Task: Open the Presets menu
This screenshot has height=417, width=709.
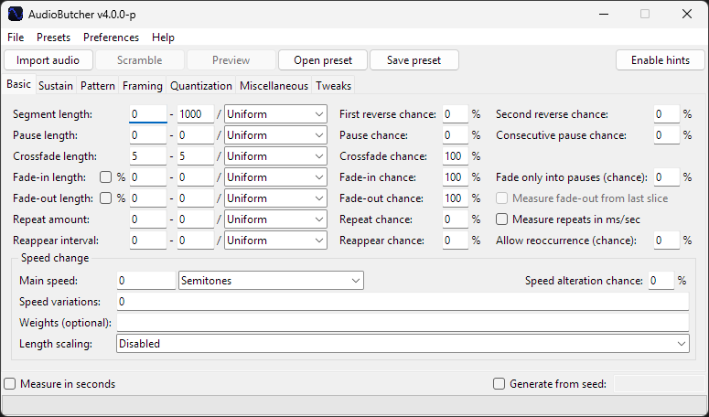Action: point(53,37)
